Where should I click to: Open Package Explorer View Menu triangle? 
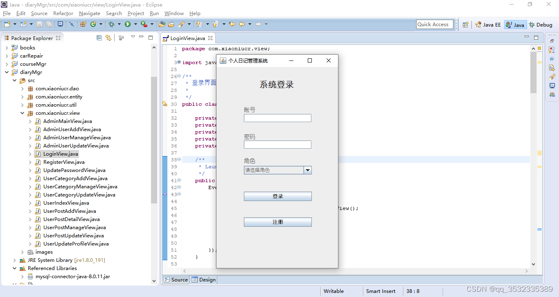coord(133,37)
